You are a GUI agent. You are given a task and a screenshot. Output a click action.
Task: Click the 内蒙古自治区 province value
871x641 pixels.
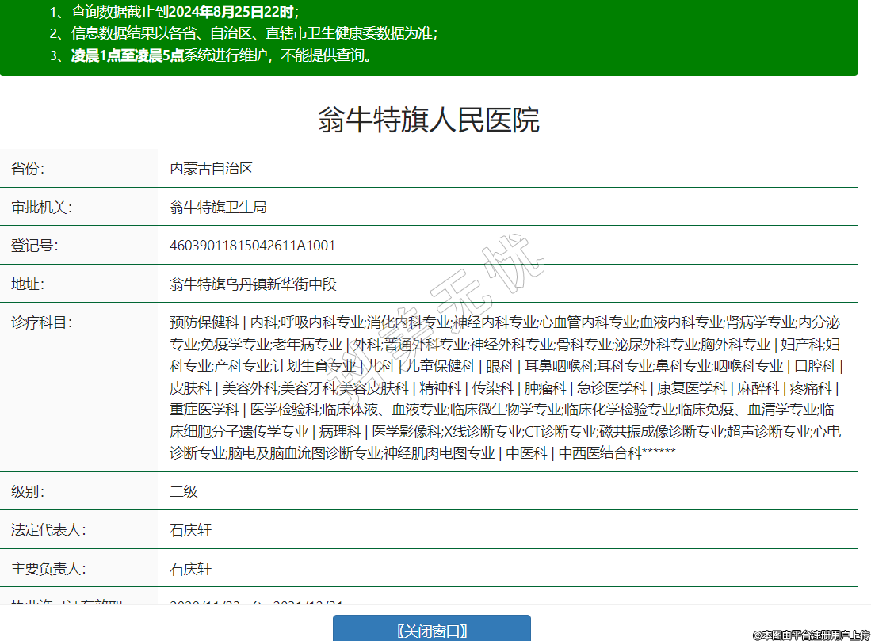pyautogui.click(x=211, y=169)
